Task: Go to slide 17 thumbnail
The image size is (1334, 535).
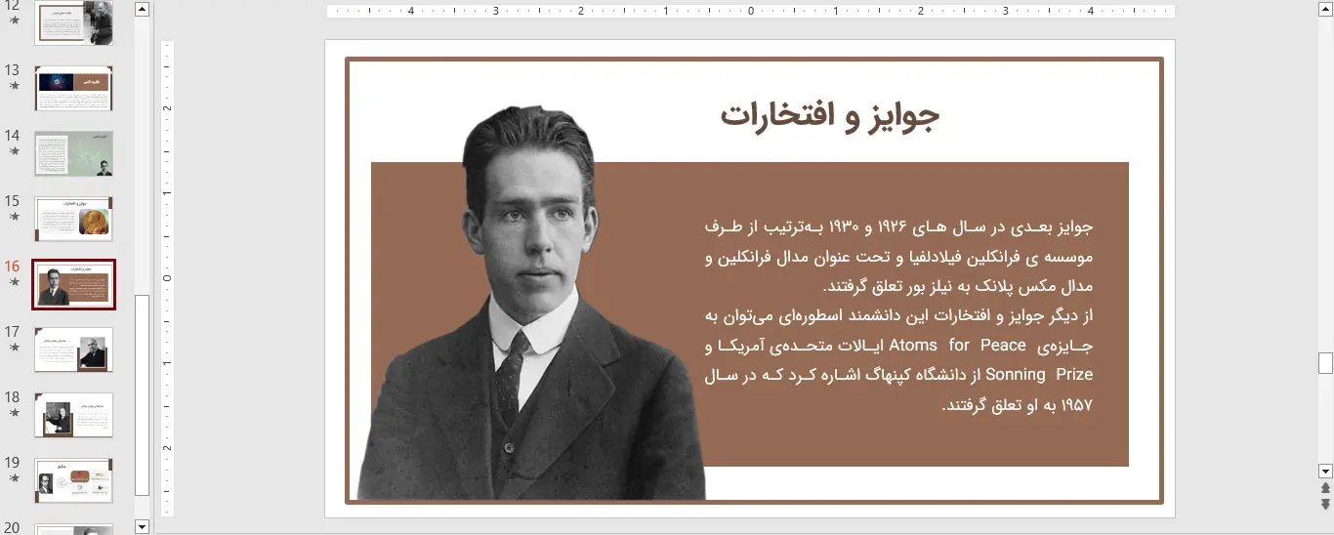Action: tap(74, 350)
